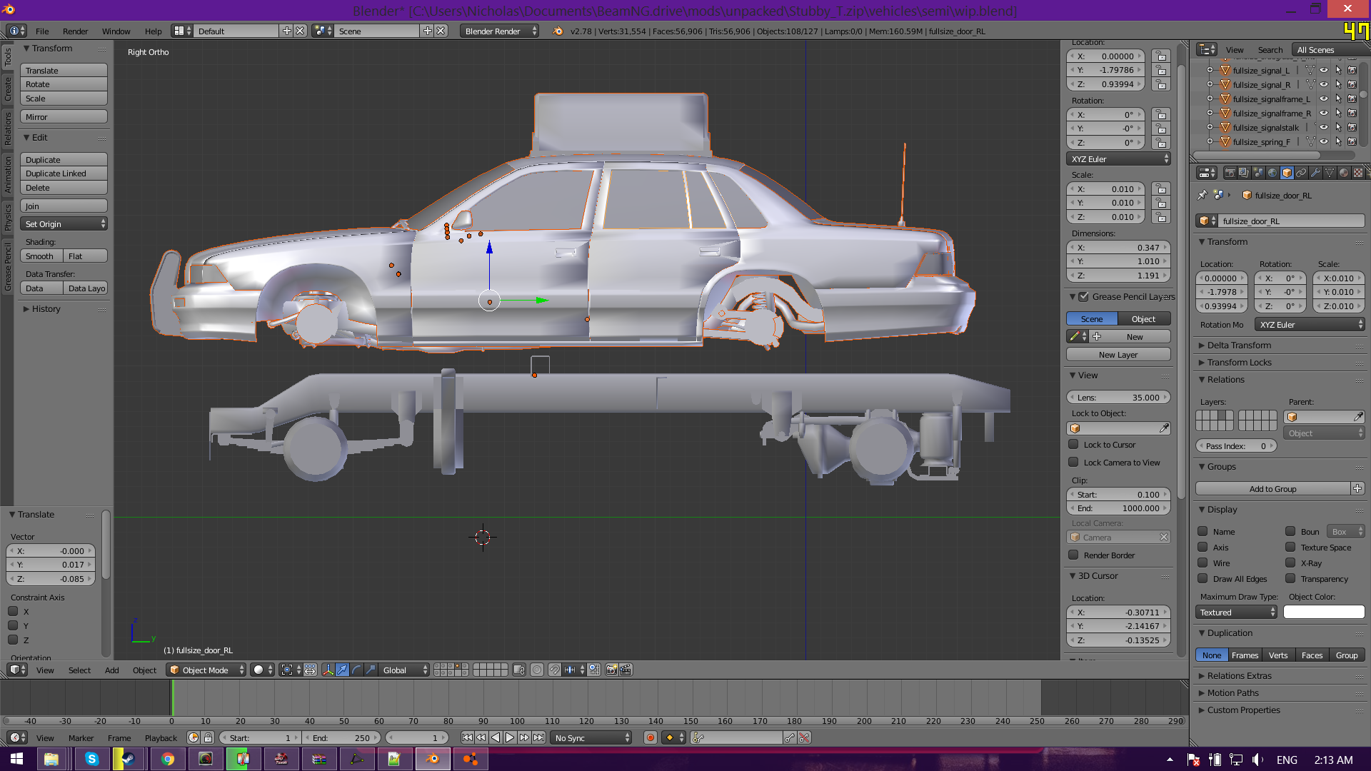Click the Constraints properties tab (chain icon)
The image size is (1371, 771).
click(x=1301, y=173)
